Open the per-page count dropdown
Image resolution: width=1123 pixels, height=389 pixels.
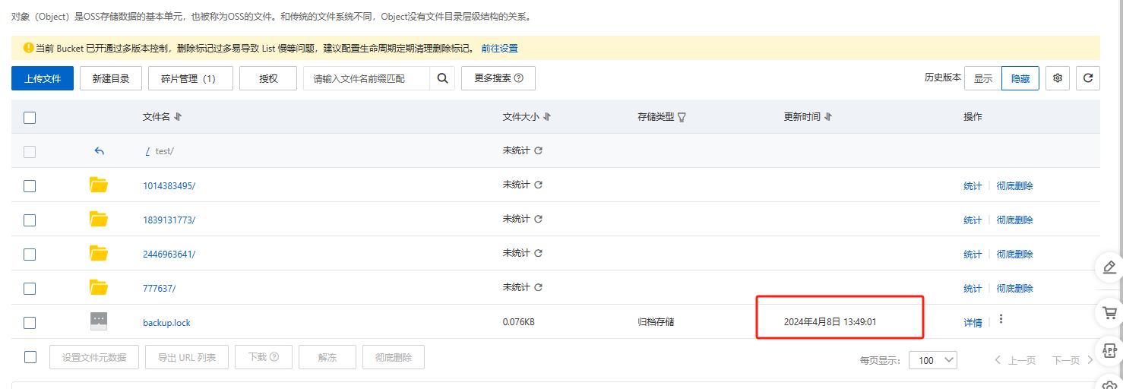pos(933,360)
